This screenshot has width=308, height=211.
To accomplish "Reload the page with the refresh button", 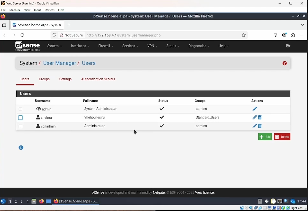I will click(22, 35).
